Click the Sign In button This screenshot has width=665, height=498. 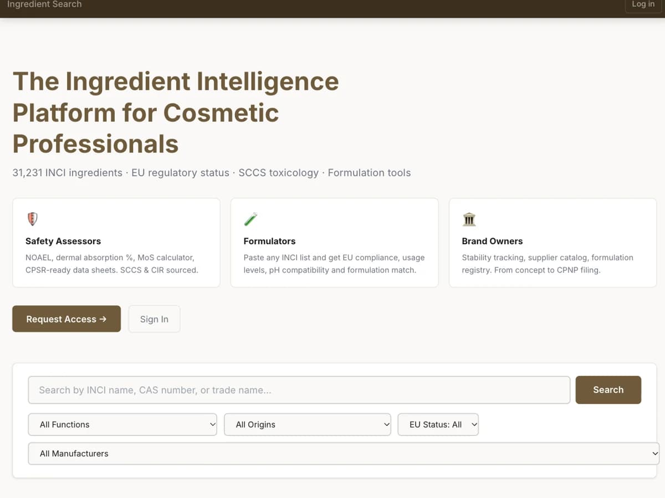pyautogui.click(x=154, y=319)
